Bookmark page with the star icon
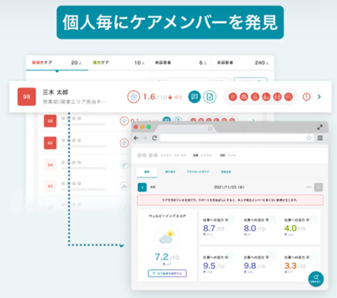The width and height of the screenshot is (337, 298). (309, 138)
